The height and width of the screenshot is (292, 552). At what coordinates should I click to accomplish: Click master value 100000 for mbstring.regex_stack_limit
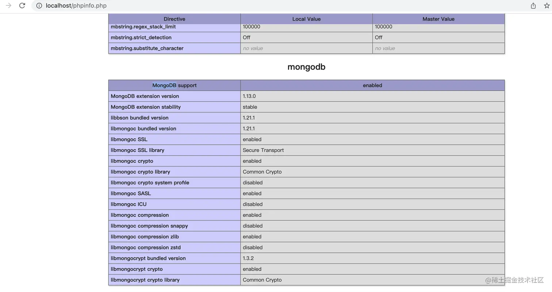(384, 27)
